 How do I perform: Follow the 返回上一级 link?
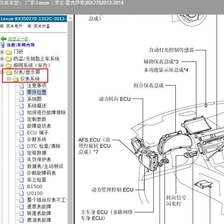pyautogui.click(x=18, y=39)
